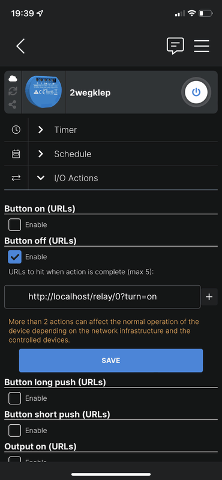Screen dimensions: 222x480
Task: Tap the clock icon beside Timer
Action: click(16, 130)
